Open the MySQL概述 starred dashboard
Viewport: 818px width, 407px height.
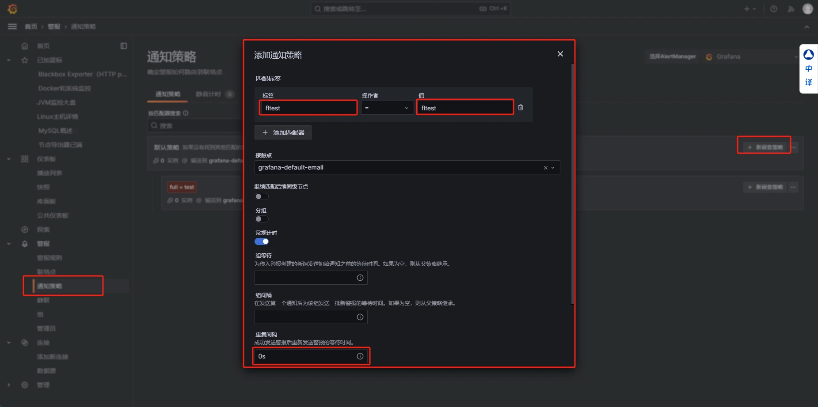point(55,131)
